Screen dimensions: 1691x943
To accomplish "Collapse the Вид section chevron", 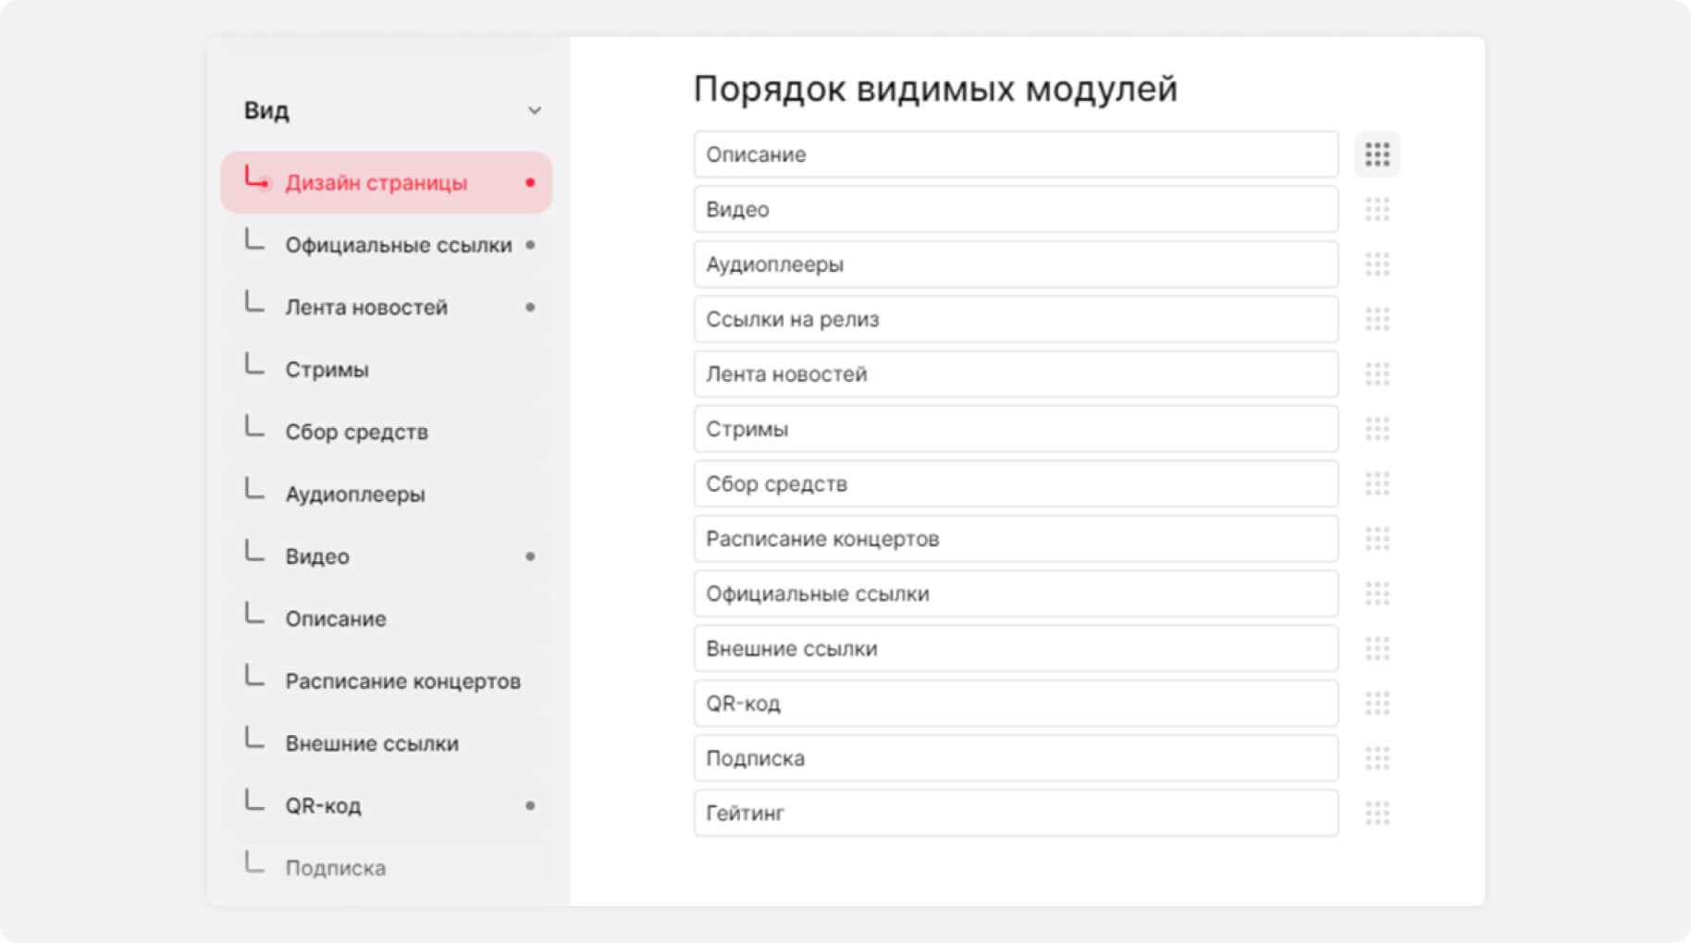I will pos(534,111).
